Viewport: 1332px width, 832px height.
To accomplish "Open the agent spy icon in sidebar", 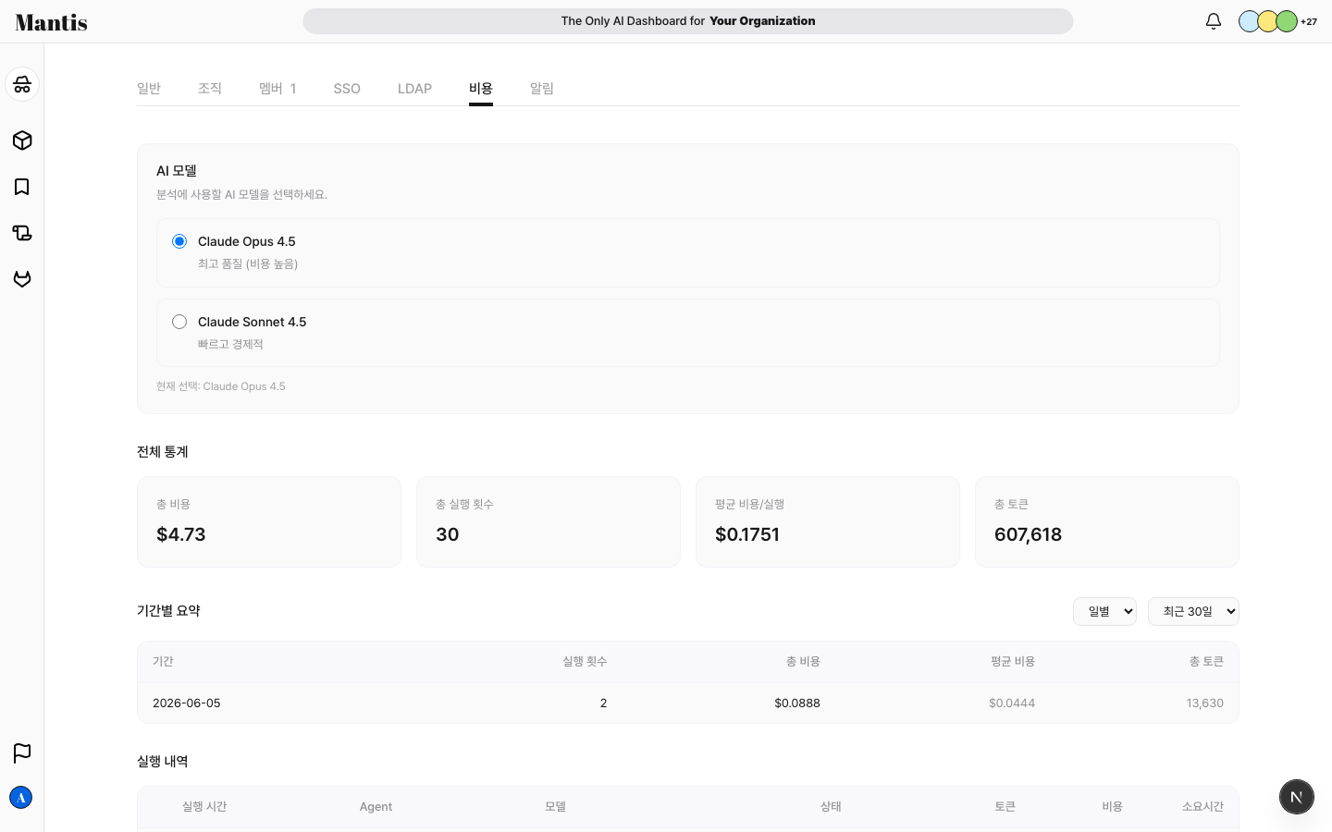I will pyautogui.click(x=22, y=84).
